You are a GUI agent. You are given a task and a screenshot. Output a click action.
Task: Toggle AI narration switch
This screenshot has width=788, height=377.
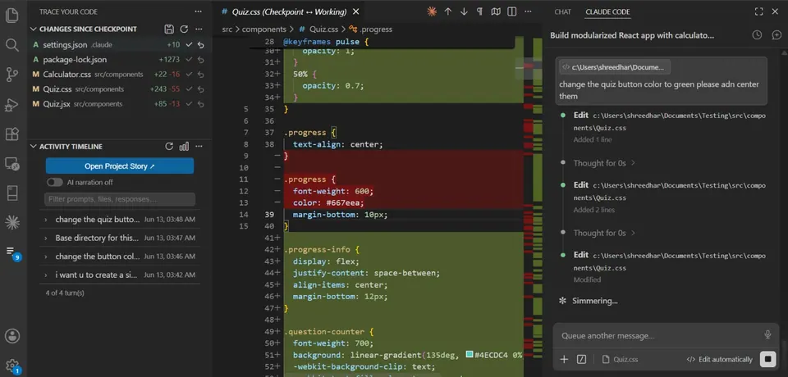(54, 182)
